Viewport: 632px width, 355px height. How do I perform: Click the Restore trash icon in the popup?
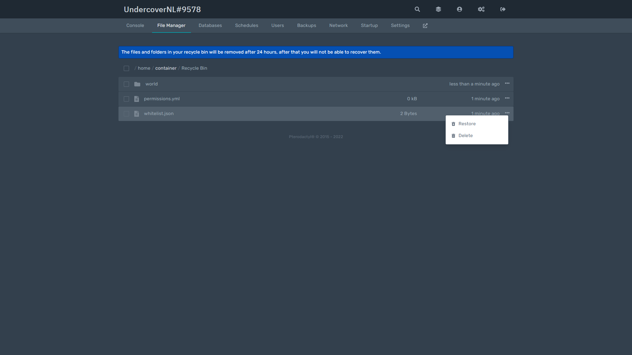pyautogui.click(x=453, y=124)
